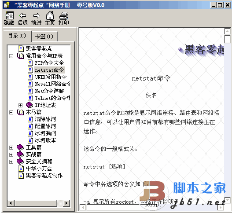Switch to the 书签 tab

(x=44, y=37)
